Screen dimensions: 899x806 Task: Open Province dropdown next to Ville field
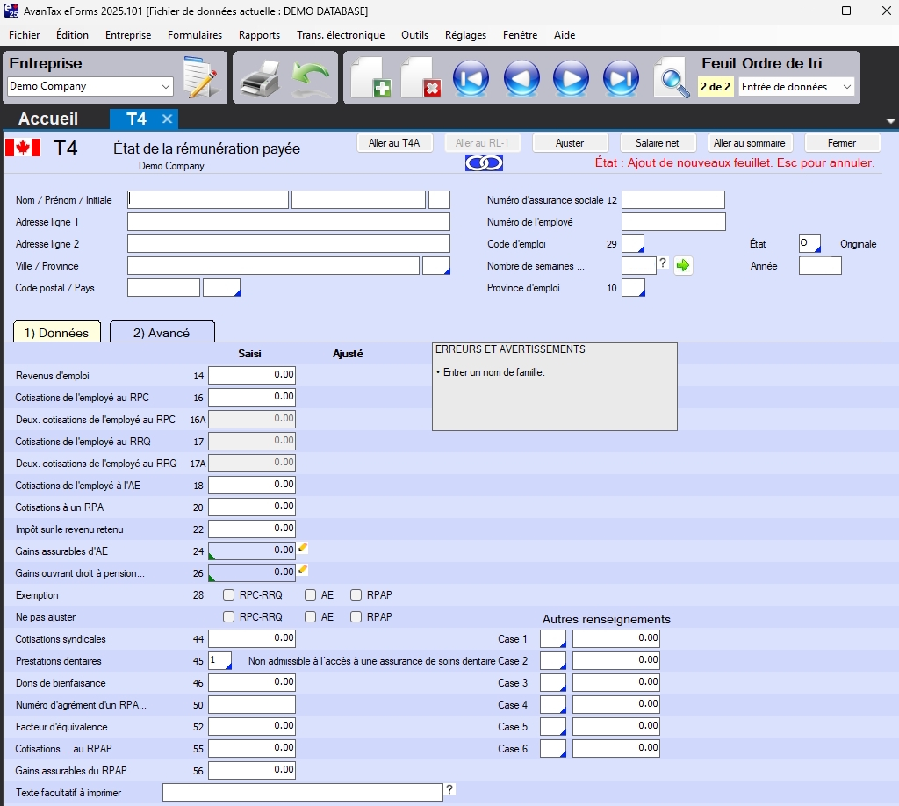436,266
